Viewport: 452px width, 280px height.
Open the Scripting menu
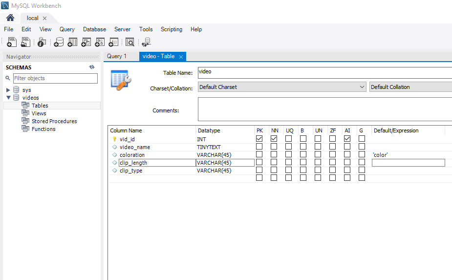click(171, 29)
